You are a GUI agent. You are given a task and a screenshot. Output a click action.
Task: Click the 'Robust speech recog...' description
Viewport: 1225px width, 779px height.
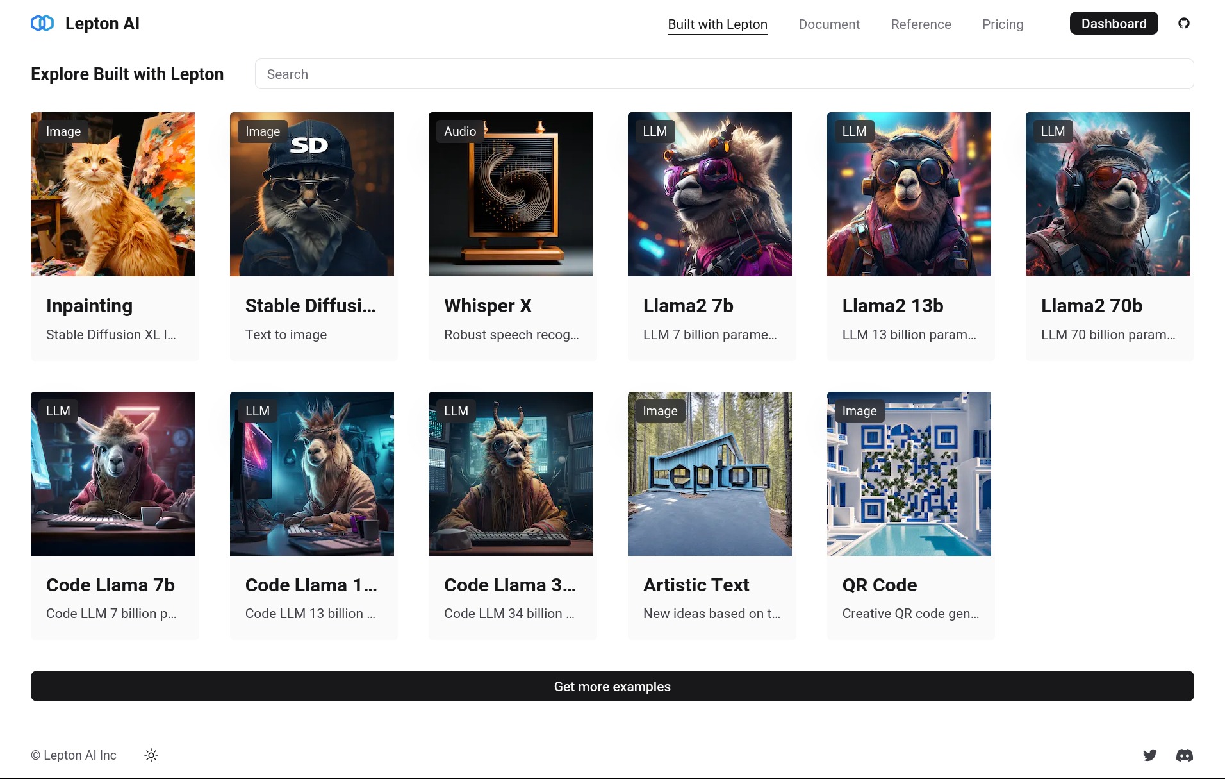click(x=511, y=335)
